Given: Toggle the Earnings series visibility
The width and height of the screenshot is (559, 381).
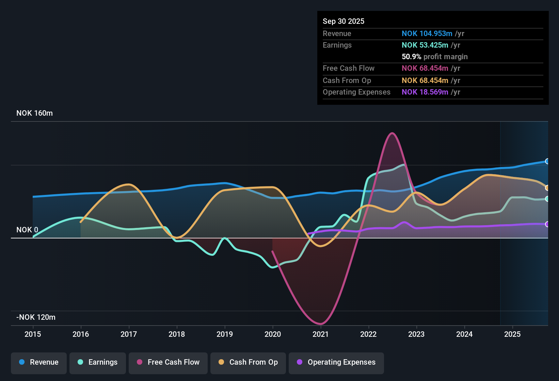Looking at the screenshot, I should [97, 362].
